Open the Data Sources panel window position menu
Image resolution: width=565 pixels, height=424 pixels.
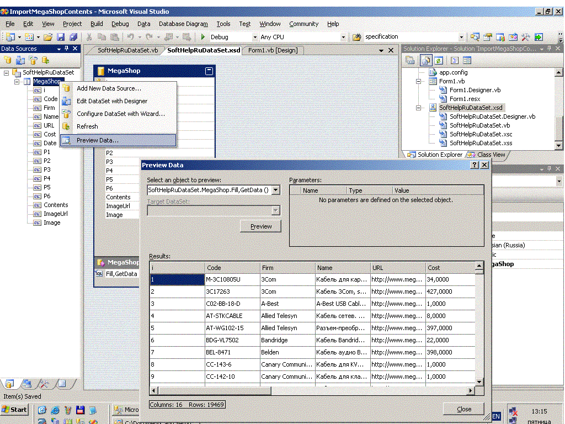pyautogui.click(x=58, y=49)
